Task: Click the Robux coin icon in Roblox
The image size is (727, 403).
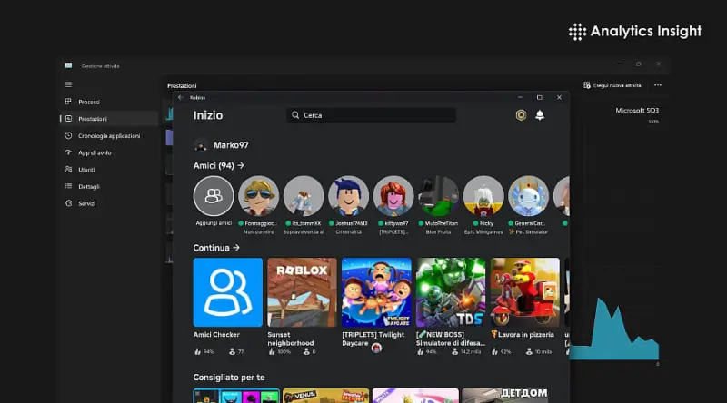Action: coord(521,115)
